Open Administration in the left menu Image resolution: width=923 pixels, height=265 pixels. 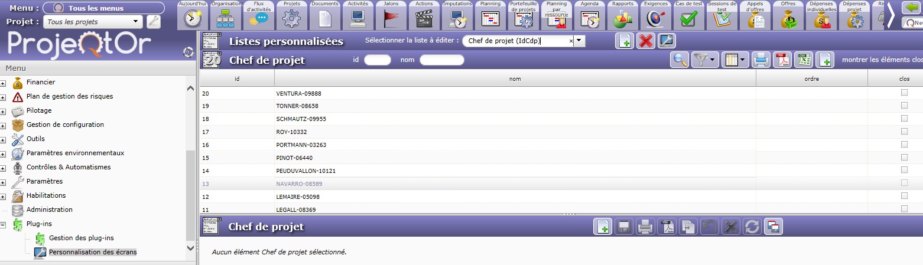pos(50,210)
